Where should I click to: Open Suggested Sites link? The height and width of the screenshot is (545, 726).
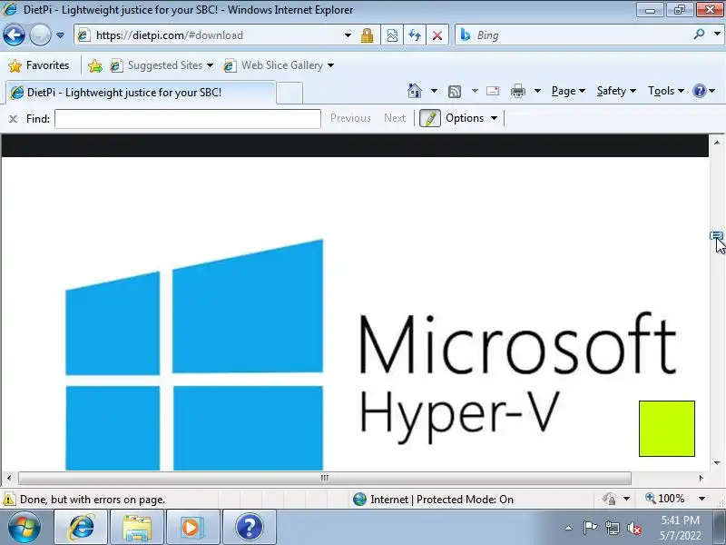[162, 65]
